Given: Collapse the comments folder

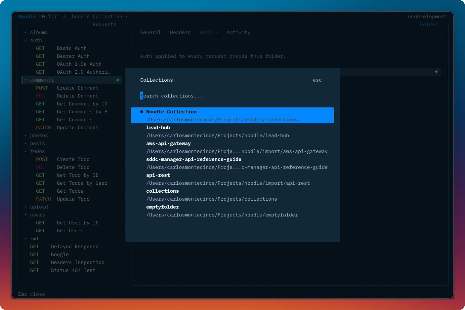Looking at the screenshot, I should click(25, 80).
